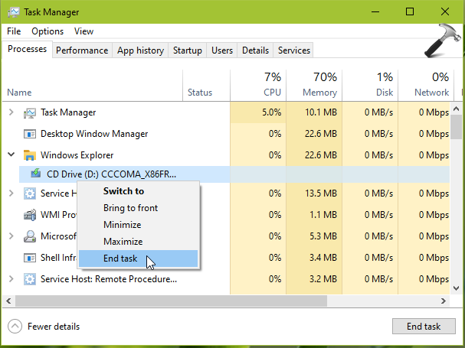Sort by the Status column header
The image size is (465, 348).
206,86
